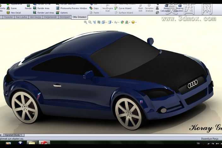The height and width of the screenshot is (148, 222).
Task: Open the Beam Calculator
Action: click(x=165, y=8)
